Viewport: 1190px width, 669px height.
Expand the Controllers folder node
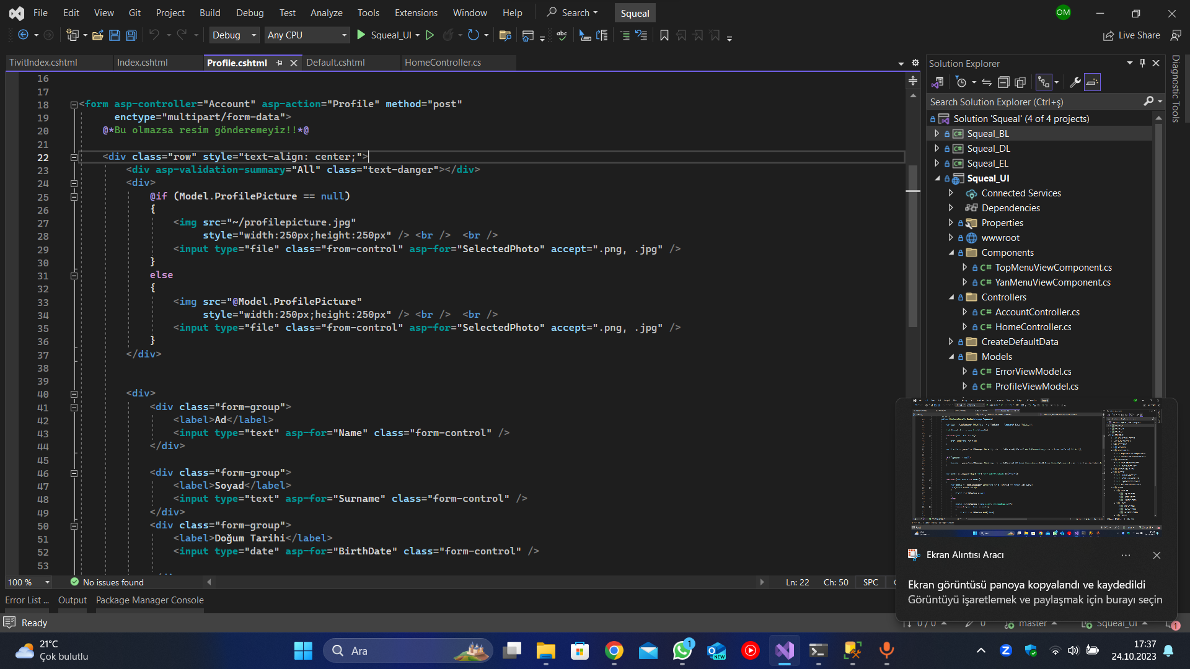[x=953, y=297]
